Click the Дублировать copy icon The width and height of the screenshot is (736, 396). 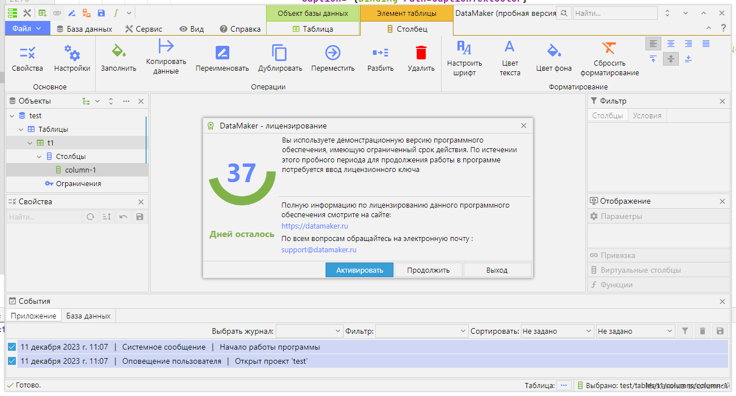coord(280,53)
